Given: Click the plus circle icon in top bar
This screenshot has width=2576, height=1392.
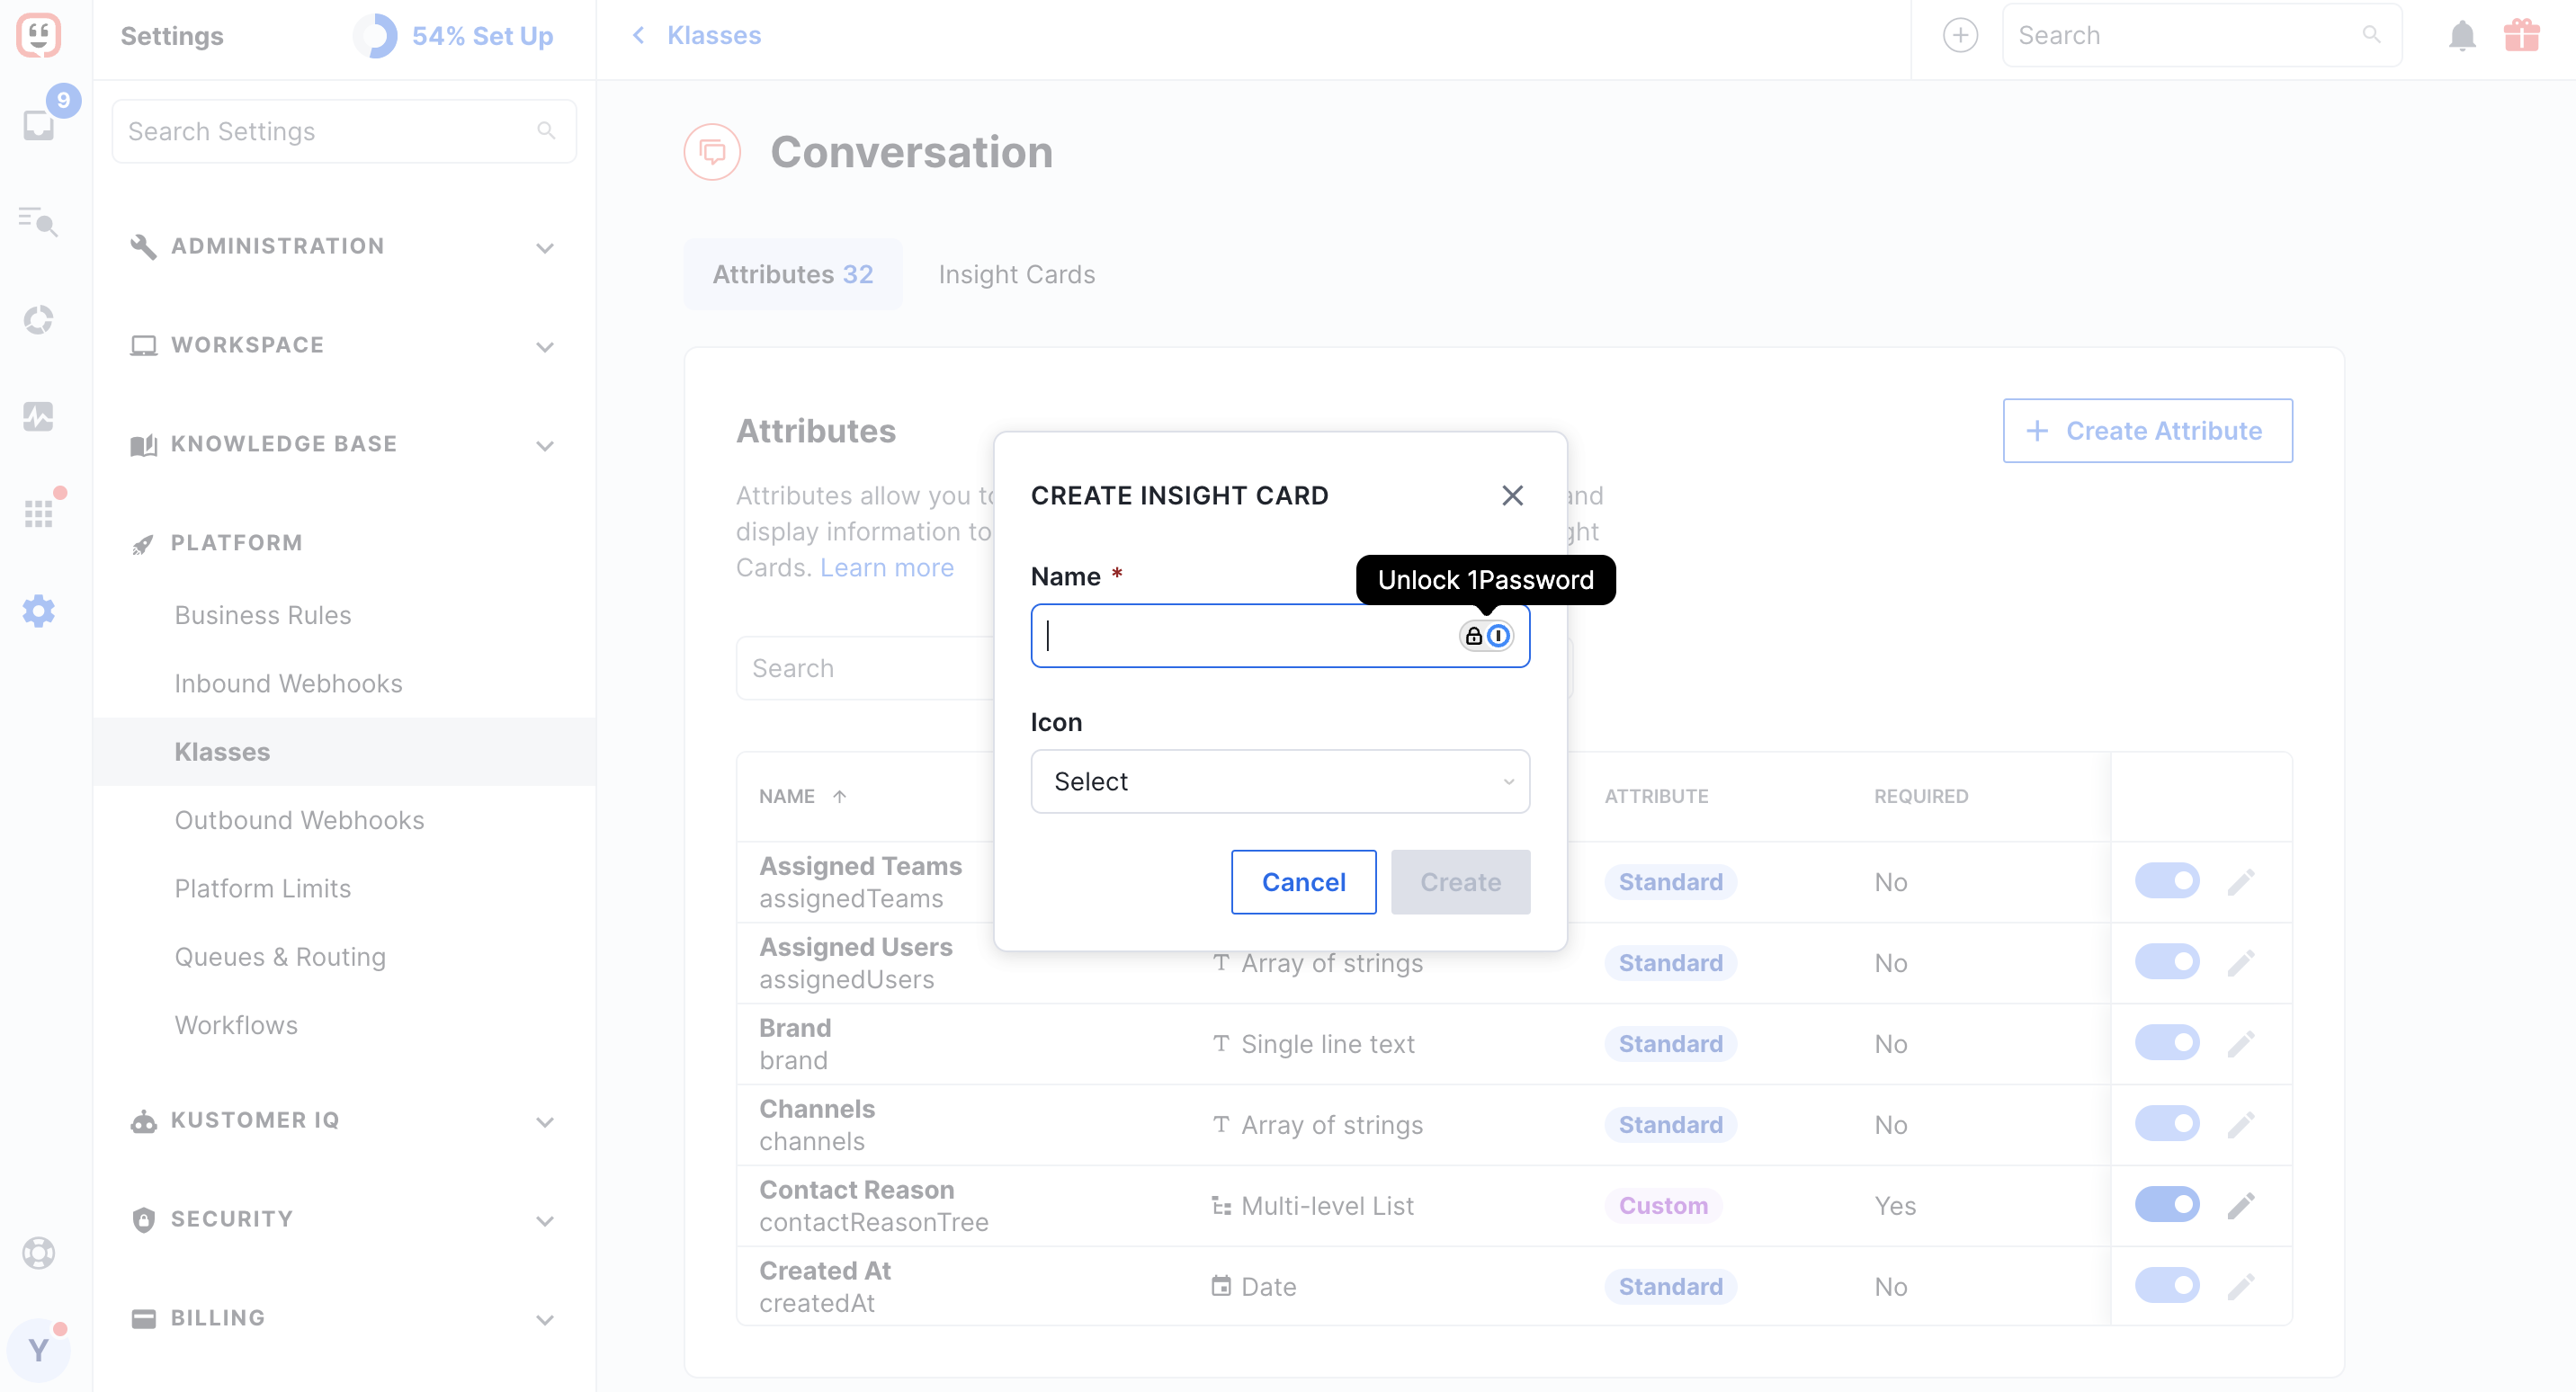Looking at the screenshot, I should 1960,35.
